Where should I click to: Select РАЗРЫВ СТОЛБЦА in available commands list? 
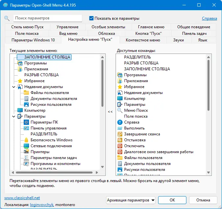click(141, 63)
